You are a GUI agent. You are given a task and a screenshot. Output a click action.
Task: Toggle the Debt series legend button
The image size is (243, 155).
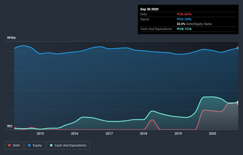[14, 146]
